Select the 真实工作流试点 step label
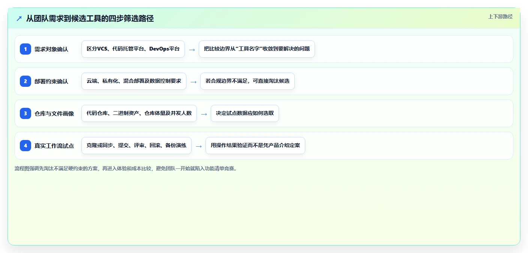The height and width of the screenshot is (253, 528). [54, 146]
